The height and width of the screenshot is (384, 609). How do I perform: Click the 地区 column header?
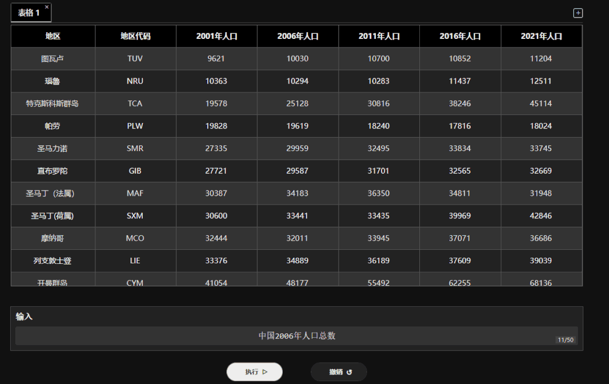click(x=53, y=37)
